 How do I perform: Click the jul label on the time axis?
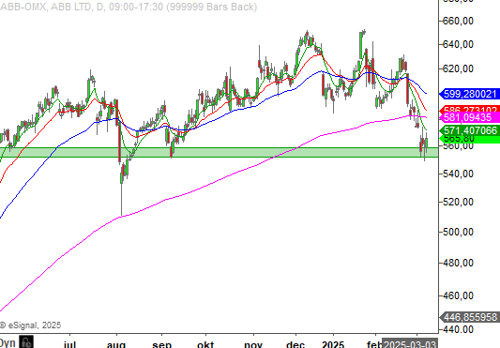tap(69, 344)
